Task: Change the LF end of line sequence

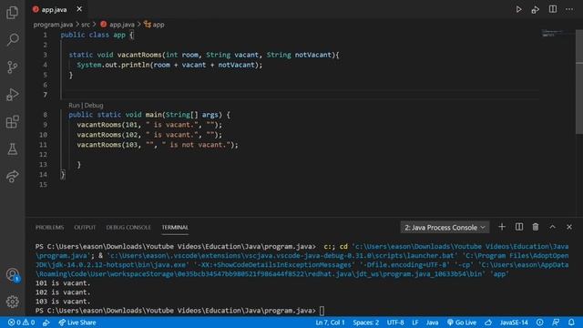Action: click(x=415, y=323)
